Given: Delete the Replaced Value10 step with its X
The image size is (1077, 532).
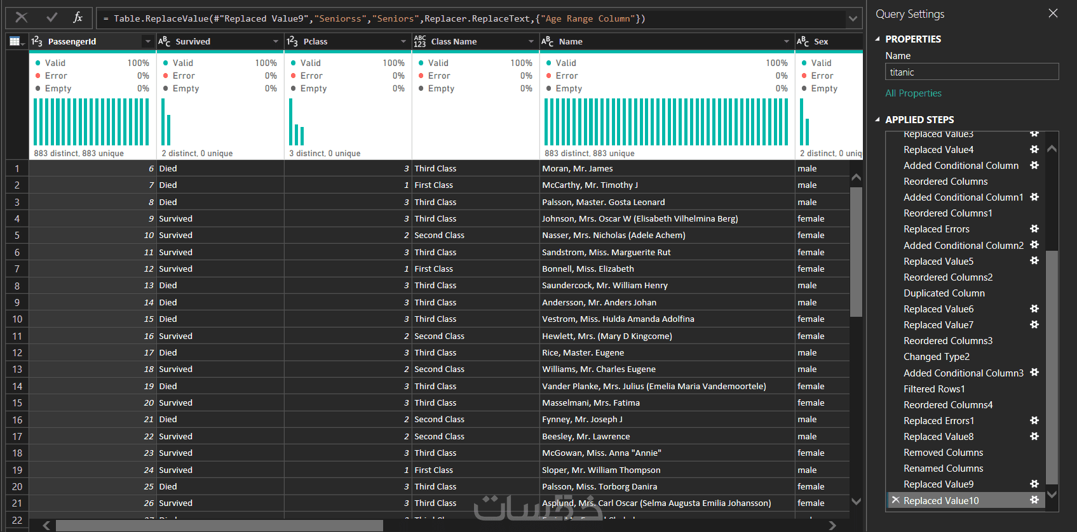Looking at the screenshot, I should point(895,500).
